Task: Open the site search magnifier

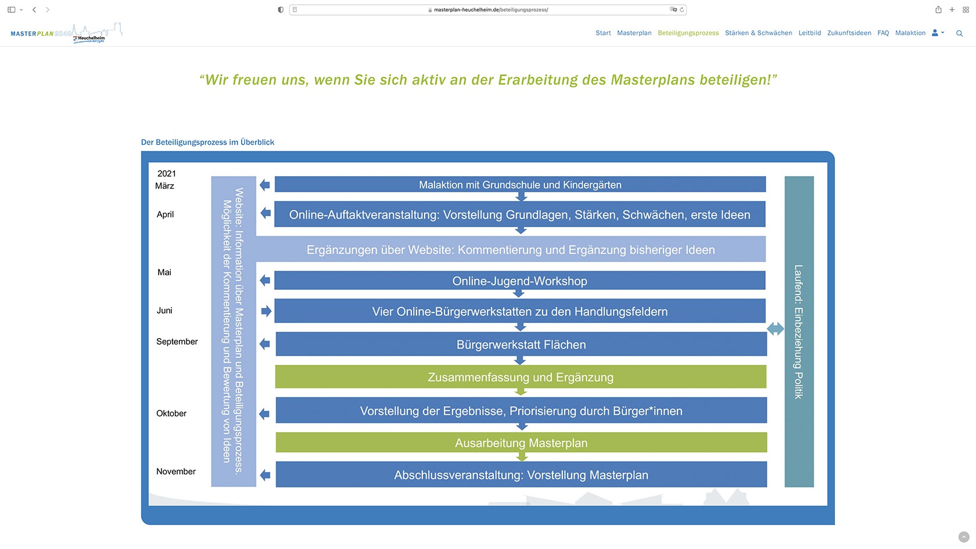Action: click(x=960, y=34)
